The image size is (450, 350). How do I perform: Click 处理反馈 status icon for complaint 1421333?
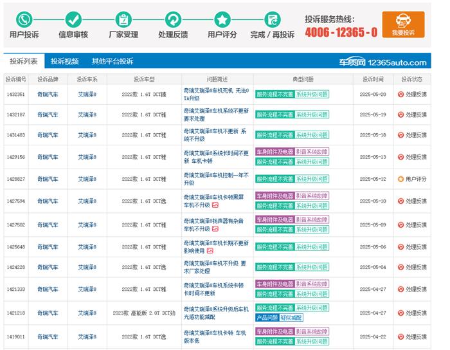point(401,289)
